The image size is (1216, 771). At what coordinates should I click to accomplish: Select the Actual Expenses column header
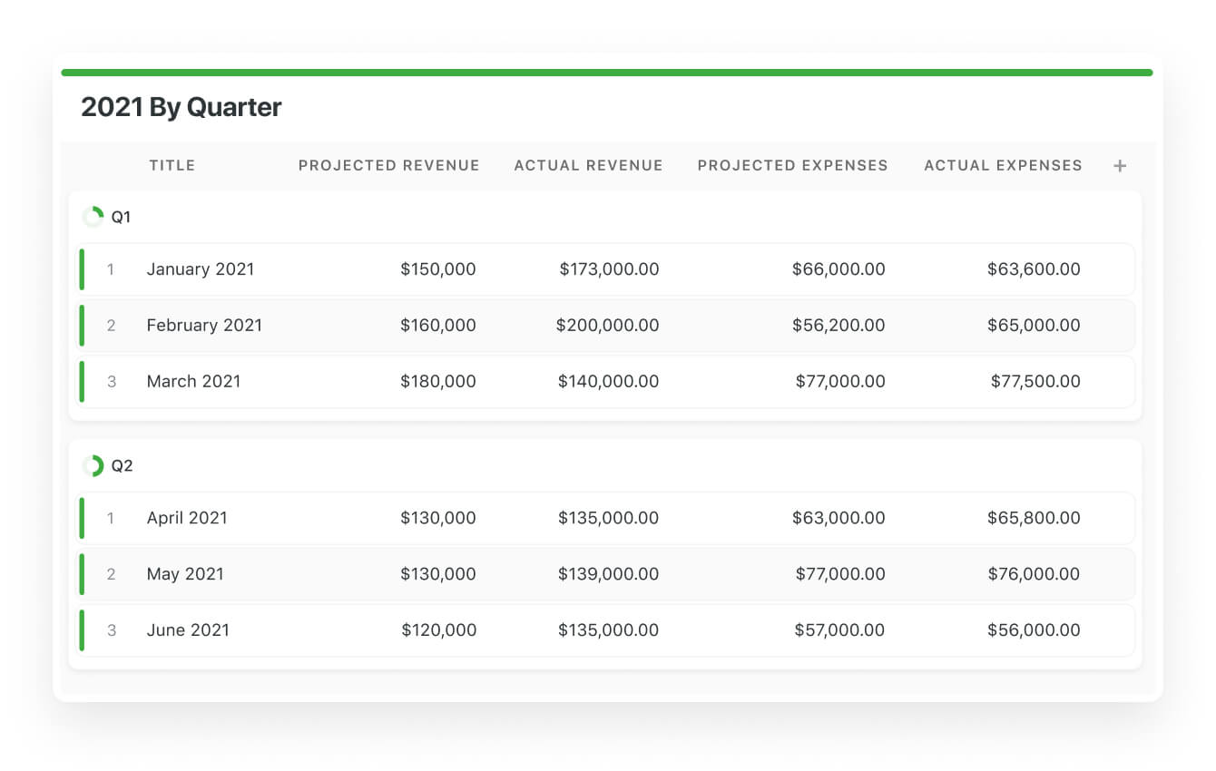tap(1003, 165)
